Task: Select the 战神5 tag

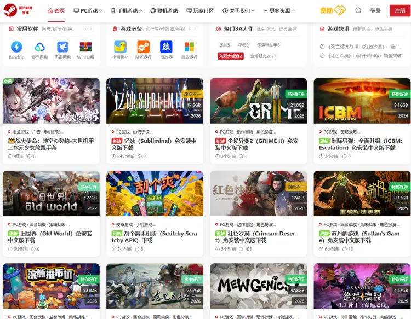Action: (x=224, y=45)
